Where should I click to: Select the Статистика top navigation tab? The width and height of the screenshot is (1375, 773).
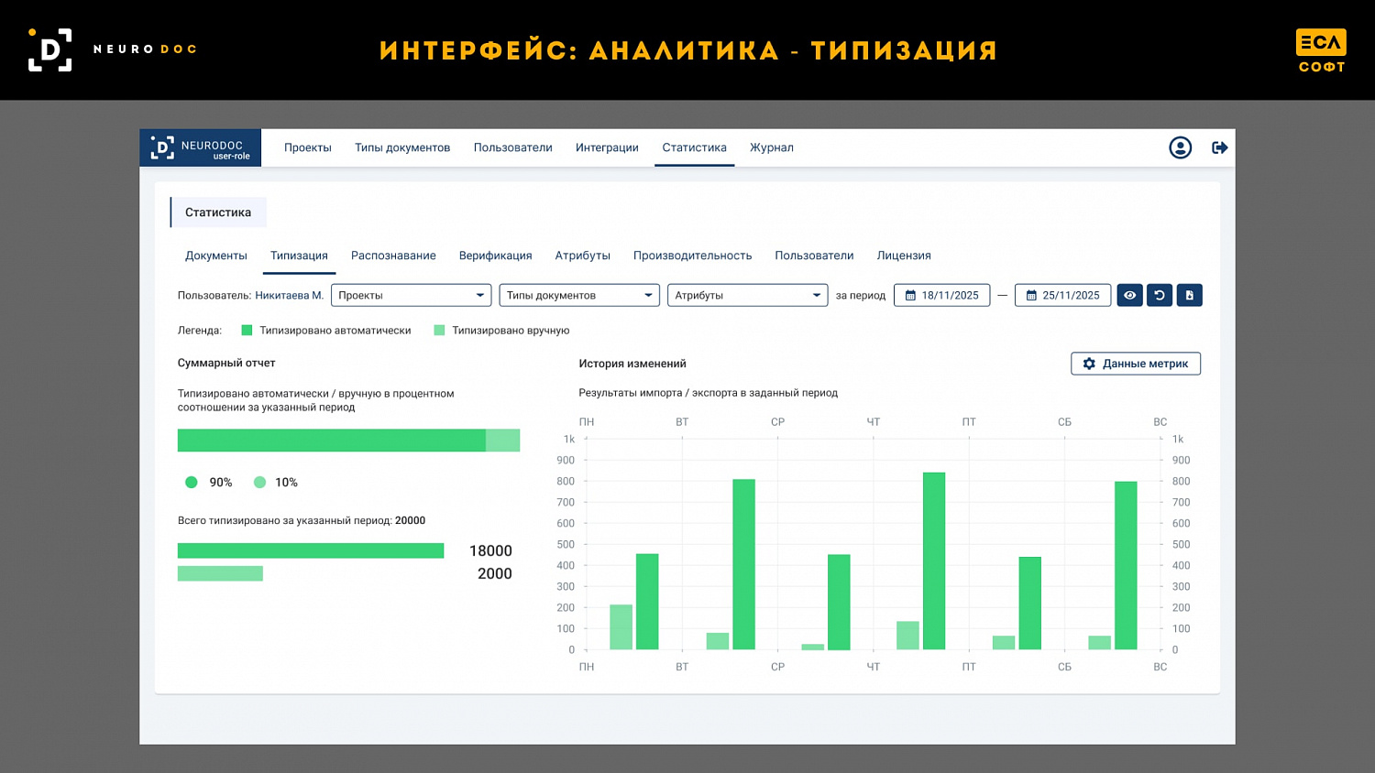pos(694,147)
